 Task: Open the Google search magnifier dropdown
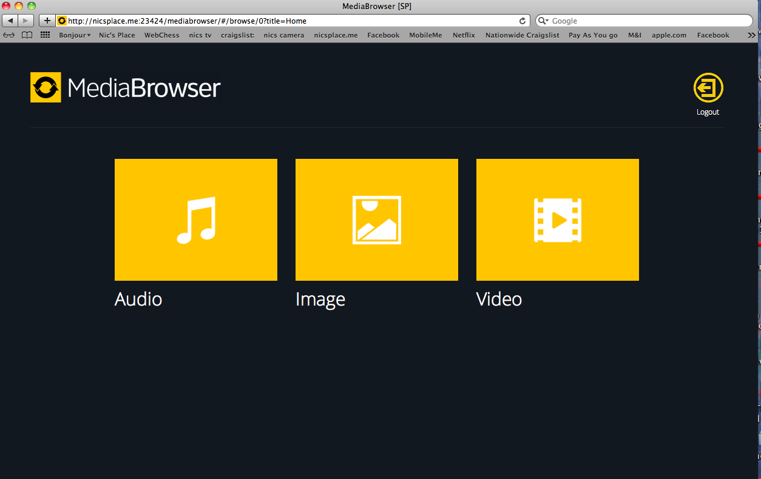(544, 21)
